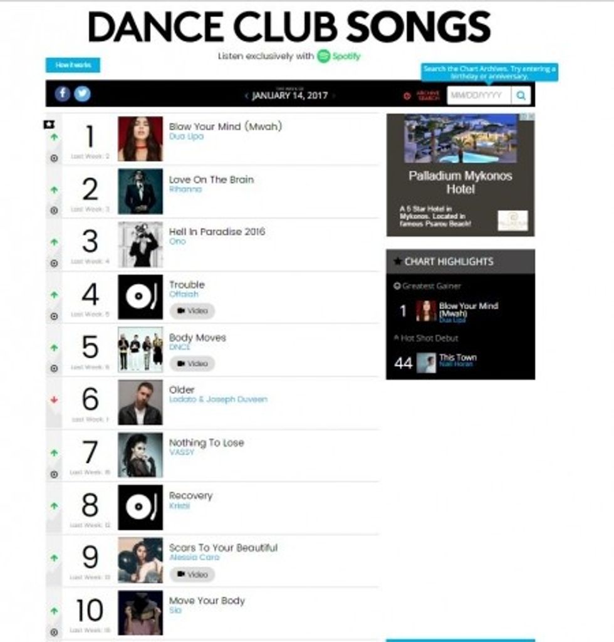Open the Video for Body Moves
This screenshot has width=614, height=642.
pyautogui.click(x=192, y=364)
